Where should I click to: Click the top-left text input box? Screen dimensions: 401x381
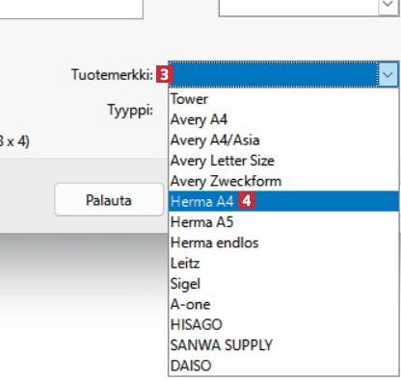click(71, 9)
